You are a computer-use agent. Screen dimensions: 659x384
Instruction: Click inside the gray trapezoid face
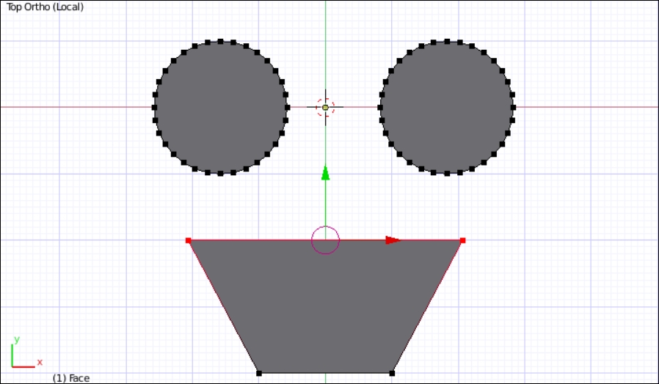pyautogui.click(x=325, y=308)
